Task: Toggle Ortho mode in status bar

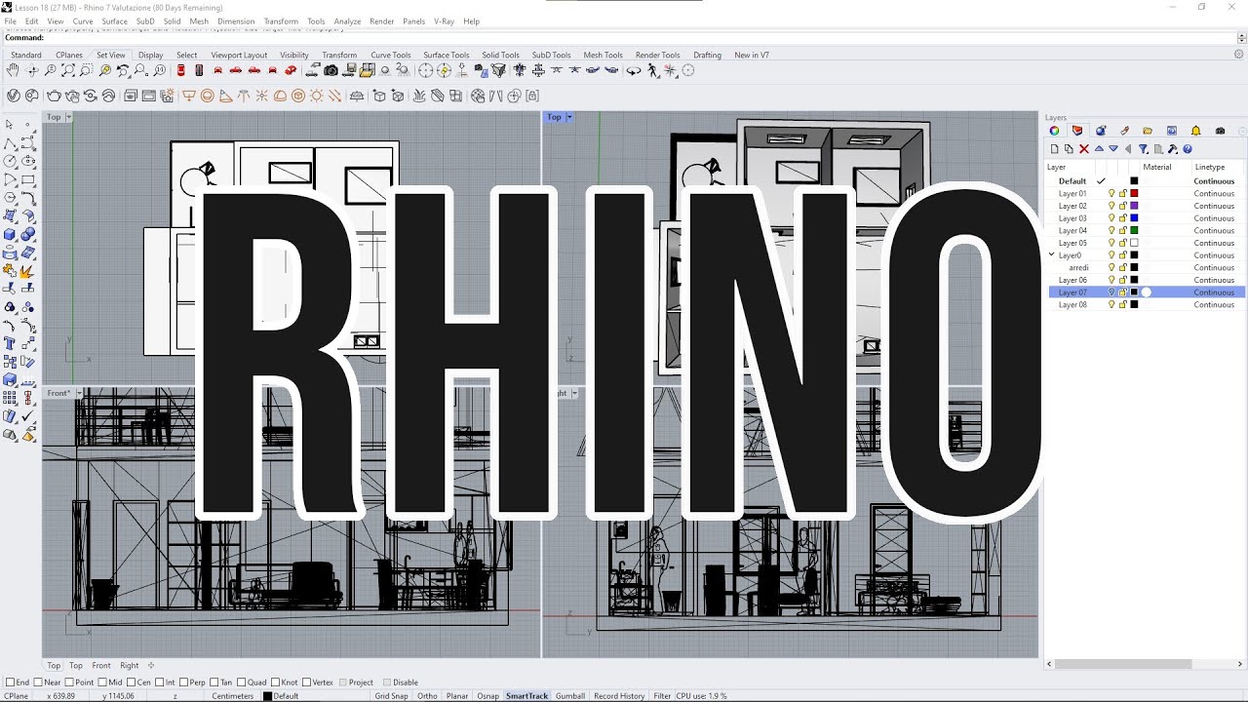Action: click(x=427, y=696)
